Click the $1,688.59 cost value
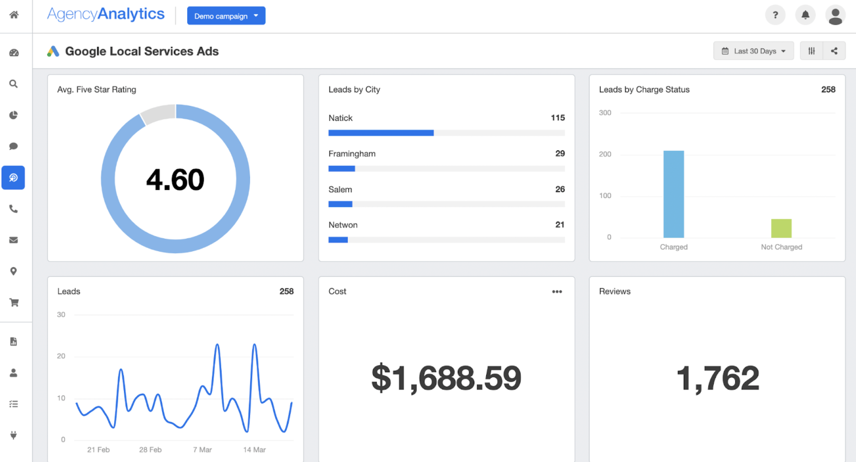This screenshot has height=462, width=856. pos(446,378)
